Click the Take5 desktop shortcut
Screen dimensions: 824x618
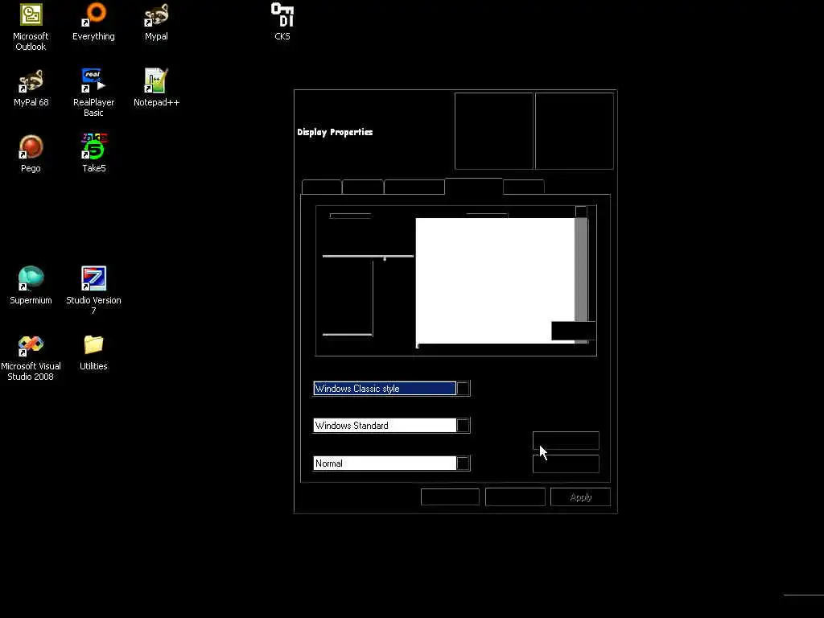pyautogui.click(x=93, y=154)
